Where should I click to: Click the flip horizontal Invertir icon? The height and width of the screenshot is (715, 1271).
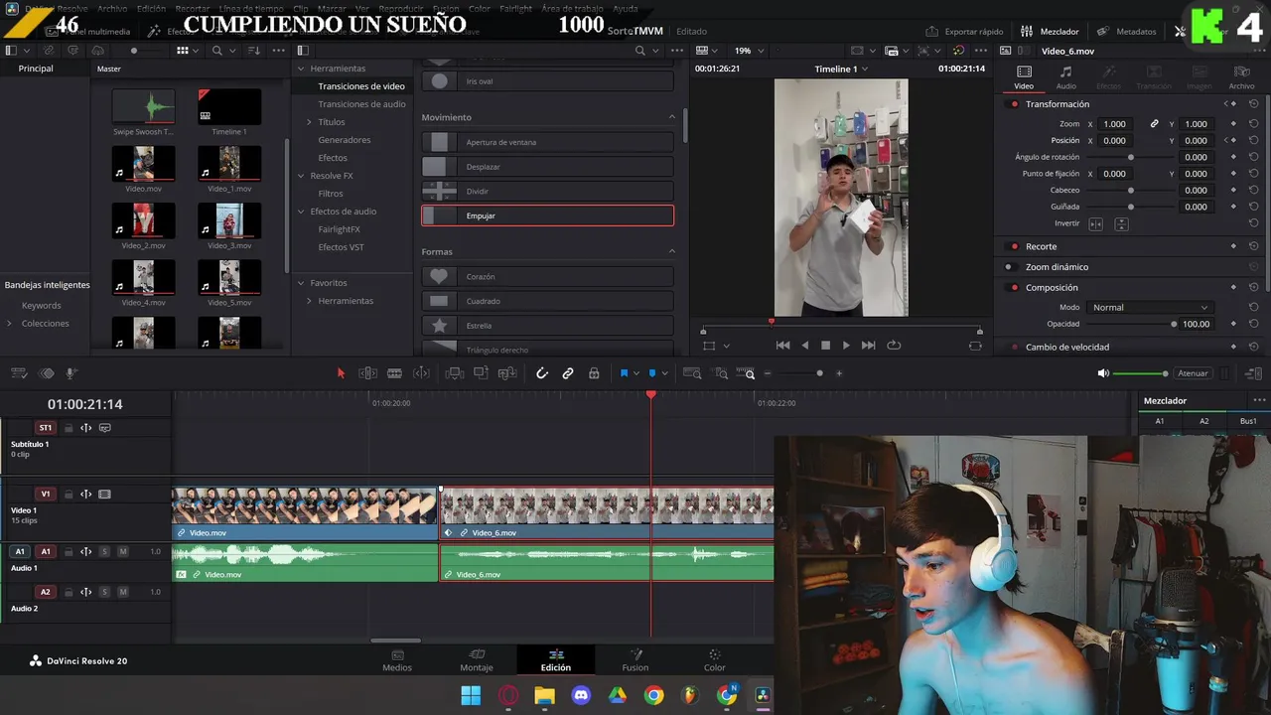point(1096,224)
